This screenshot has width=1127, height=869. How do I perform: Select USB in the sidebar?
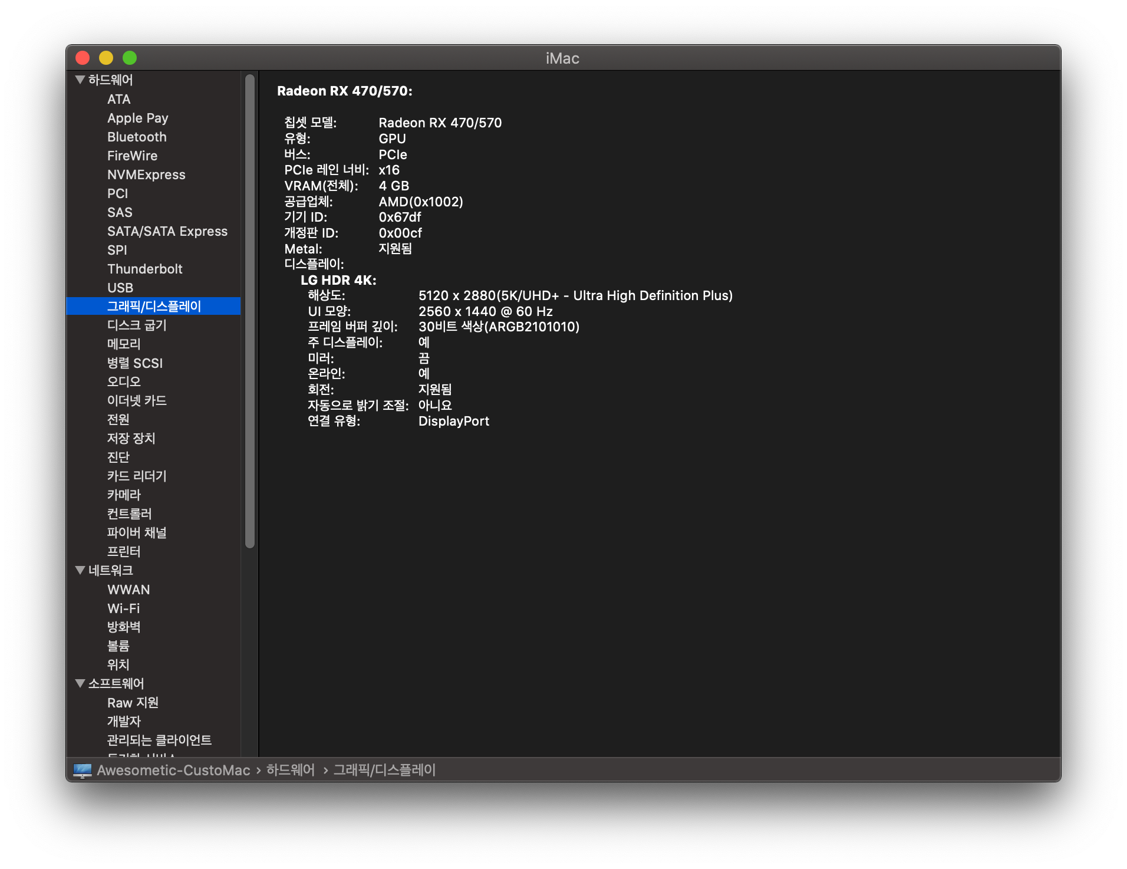[120, 288]
